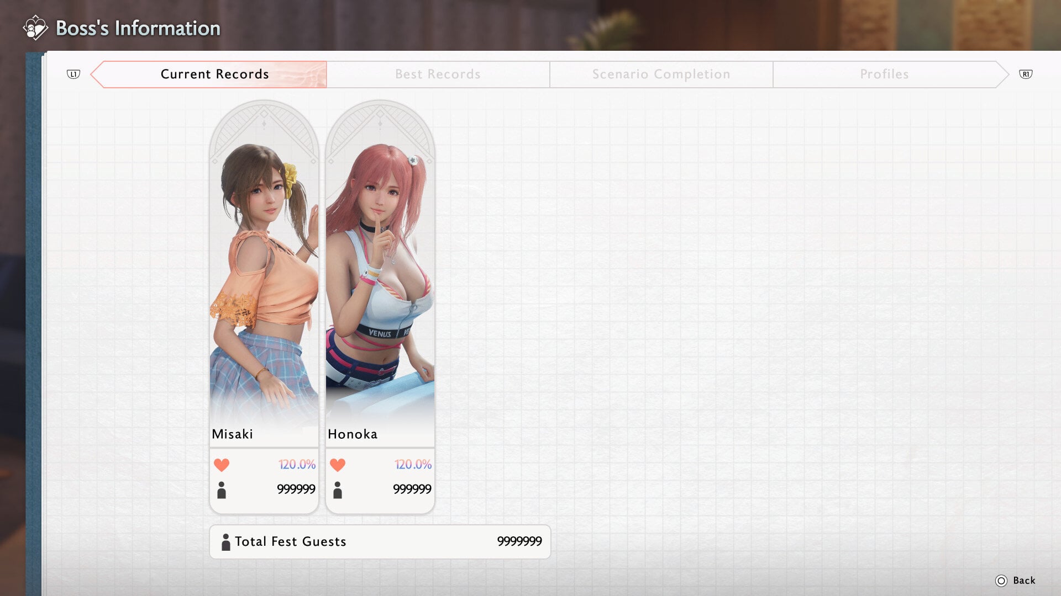
Task: Click the Honoka name label
Action: (353, 434)
